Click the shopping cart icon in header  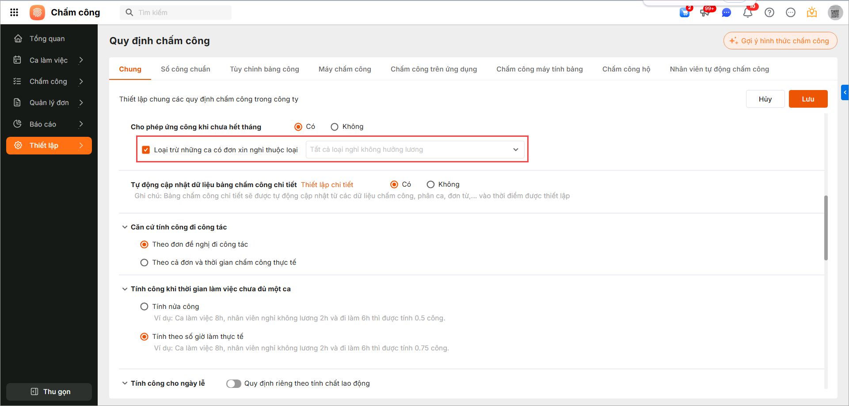click(685, 13)
